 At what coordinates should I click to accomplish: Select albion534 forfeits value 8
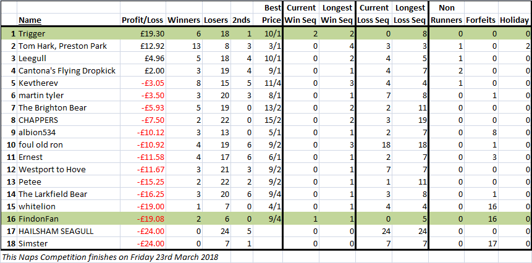click(481, 133)
